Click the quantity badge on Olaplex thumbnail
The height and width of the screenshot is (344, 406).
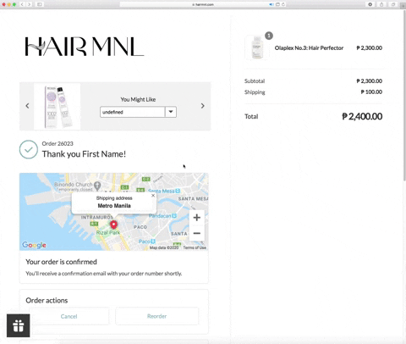tap(269, 36)
